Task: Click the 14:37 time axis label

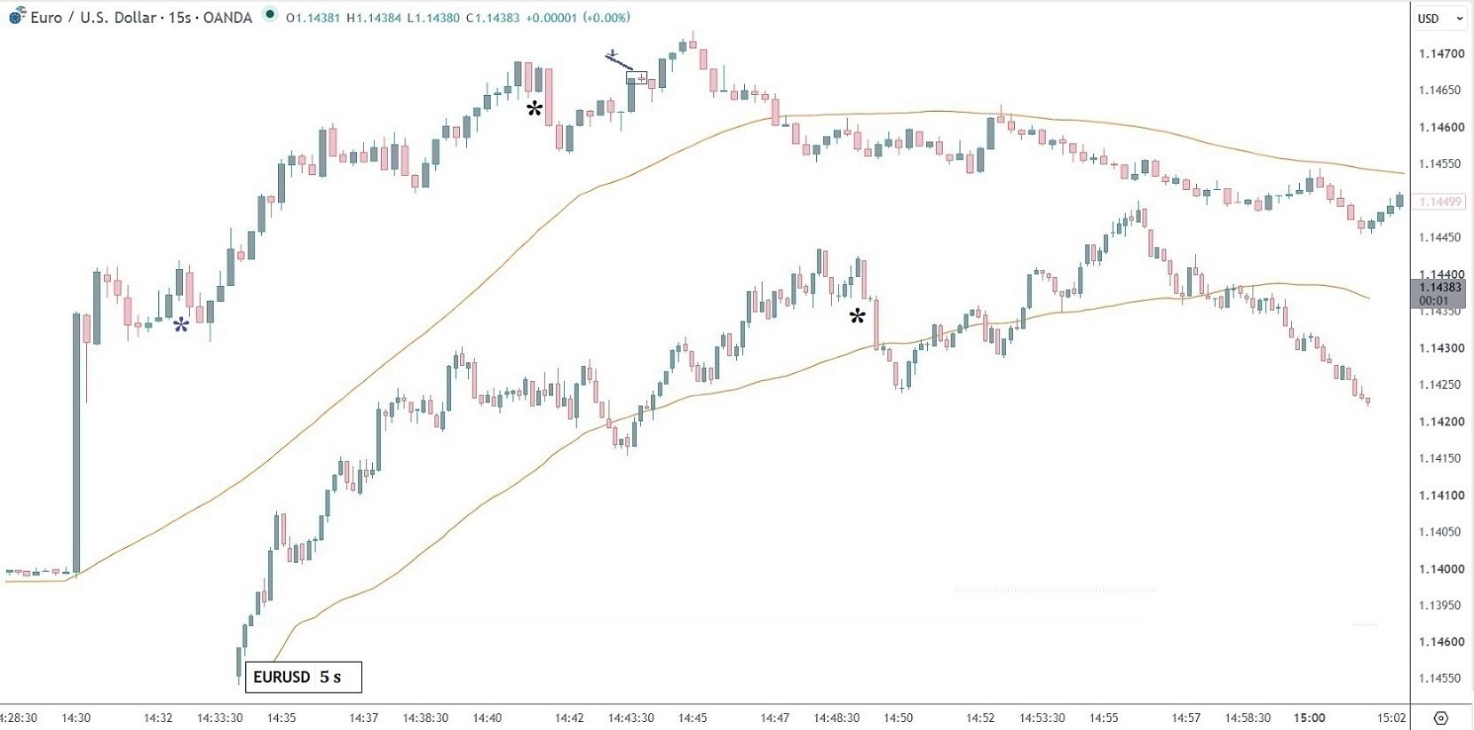Action: tap(364, 718)
